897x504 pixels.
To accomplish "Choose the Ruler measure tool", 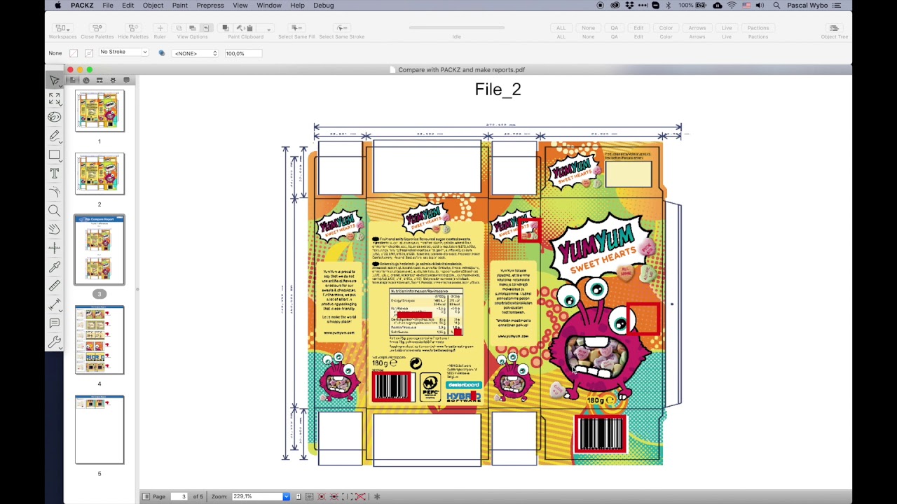I will [x=55, y=285].
